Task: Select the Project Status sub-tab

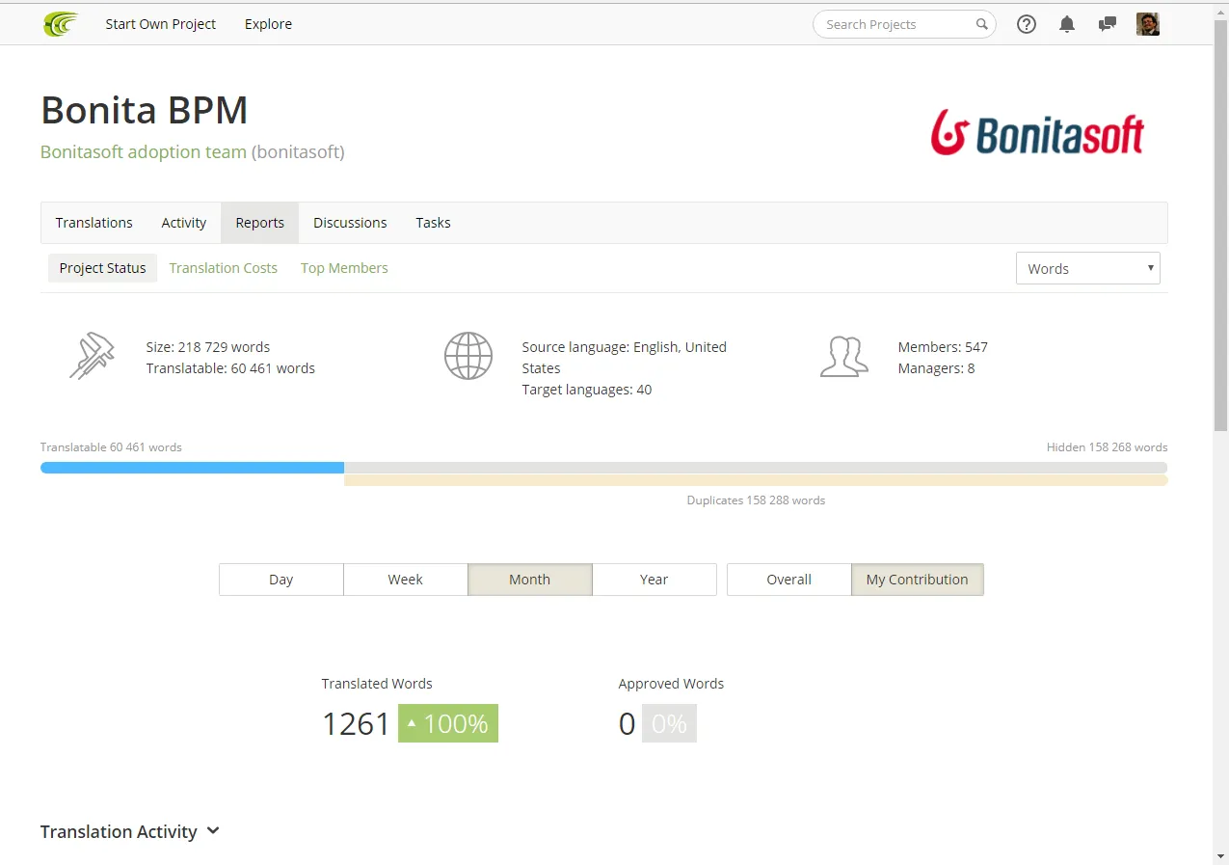Action: 102,268
